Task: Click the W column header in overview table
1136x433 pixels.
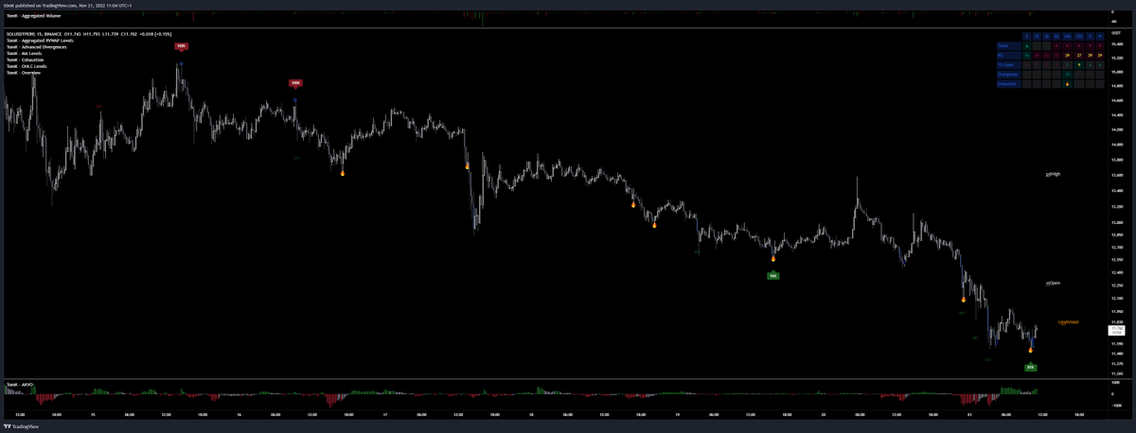Action: [1100, 36]
